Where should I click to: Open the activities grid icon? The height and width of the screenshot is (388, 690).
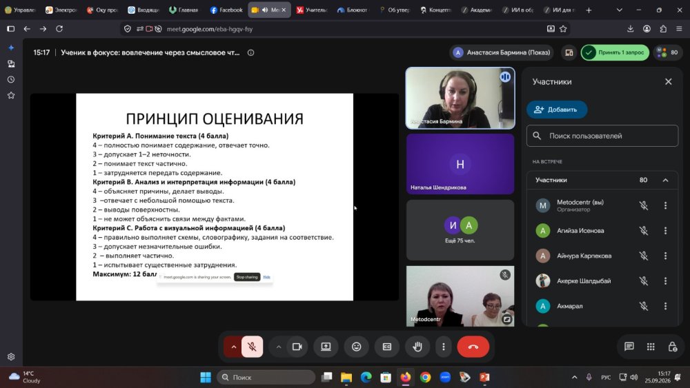[651, 347]
